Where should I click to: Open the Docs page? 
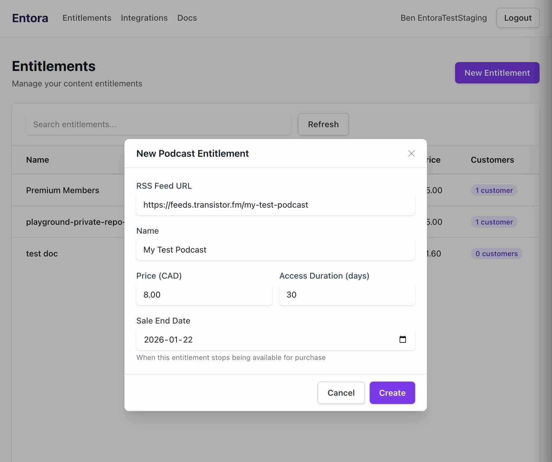pyautogui.click(x=187, y=18)
